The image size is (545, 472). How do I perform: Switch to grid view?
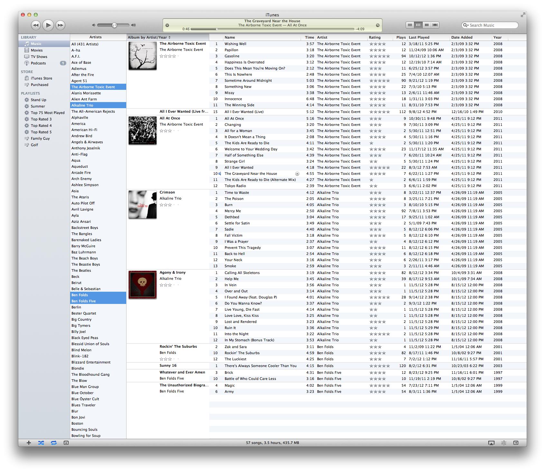(x=427, y=25)
